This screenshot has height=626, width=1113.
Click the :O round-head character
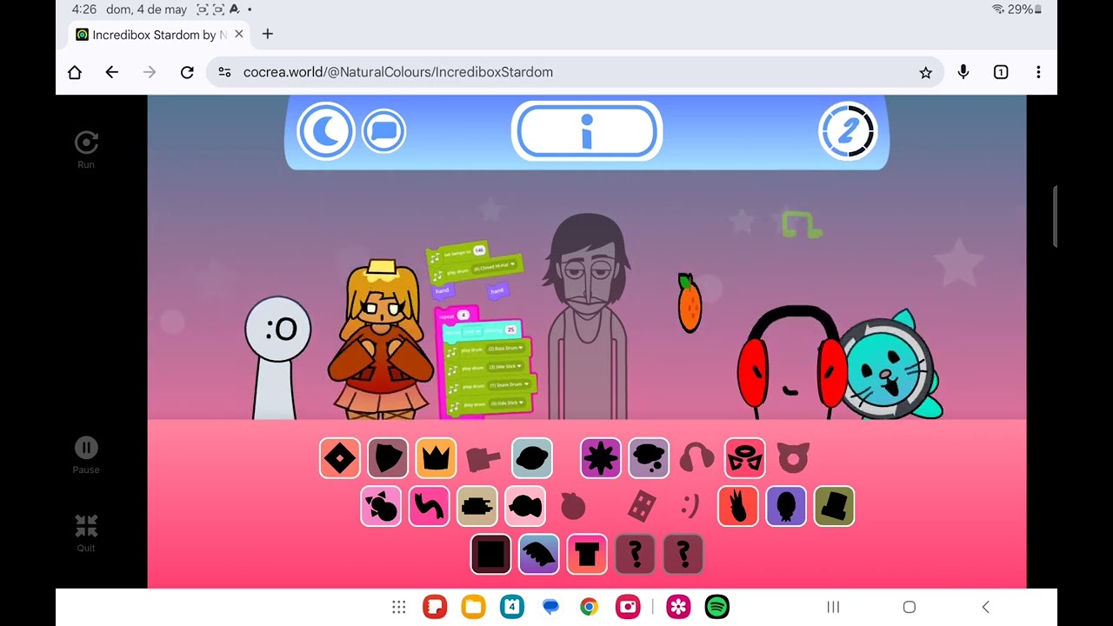point(277,356)
